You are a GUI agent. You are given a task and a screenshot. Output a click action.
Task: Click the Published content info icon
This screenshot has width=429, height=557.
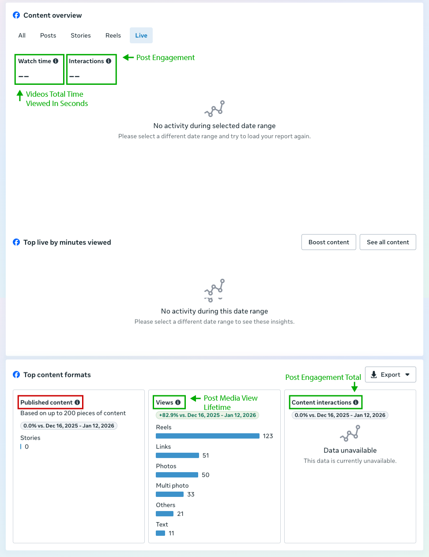pyautogui.click(x=77, y=402)
